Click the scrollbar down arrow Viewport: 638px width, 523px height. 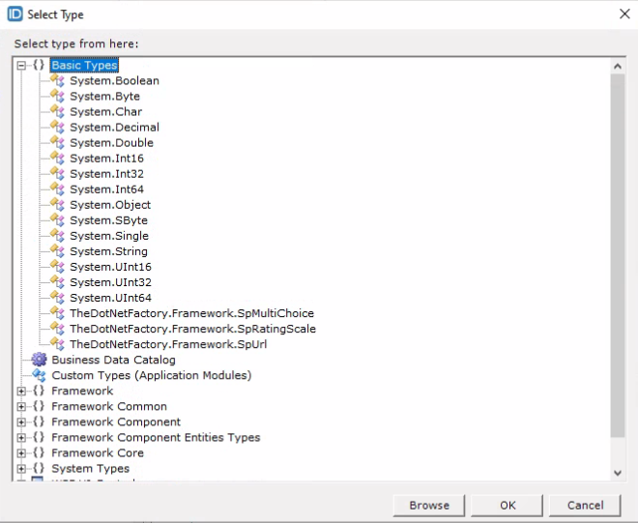pos(618,473)
